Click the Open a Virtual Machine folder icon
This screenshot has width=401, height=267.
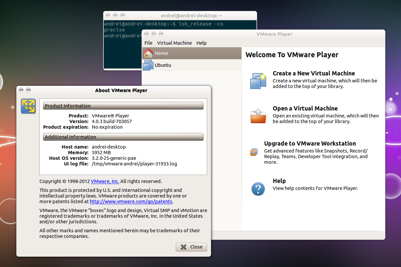(x=258, y=116)
